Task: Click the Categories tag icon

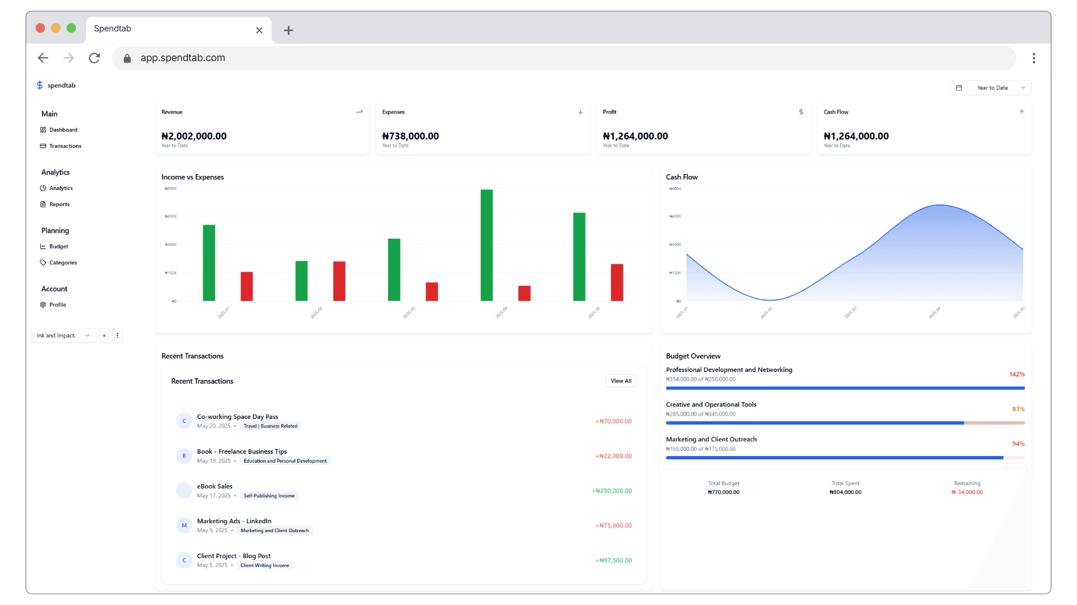Action: point(43,263)
